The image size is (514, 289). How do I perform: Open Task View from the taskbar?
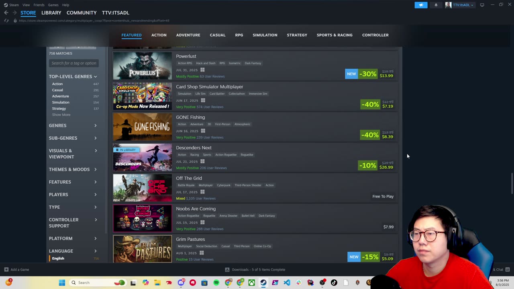pos(133,283)
